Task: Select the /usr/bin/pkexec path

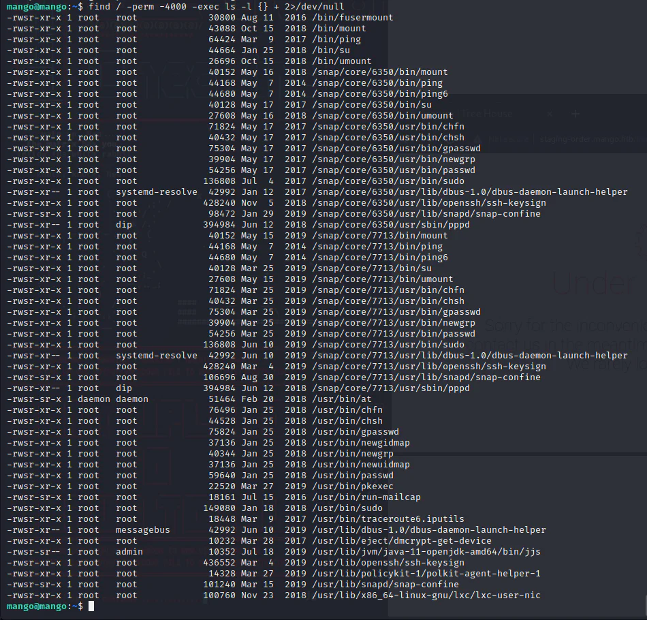Action: [x=353, y=486]
